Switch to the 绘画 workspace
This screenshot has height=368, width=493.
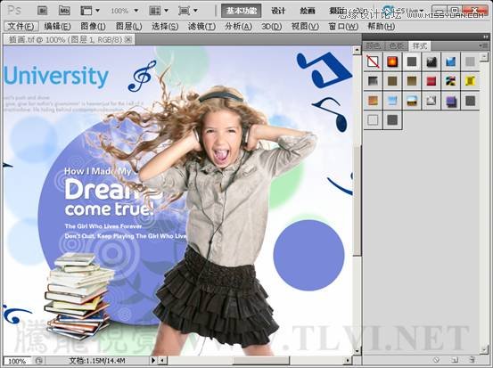(x=308, y=11)
